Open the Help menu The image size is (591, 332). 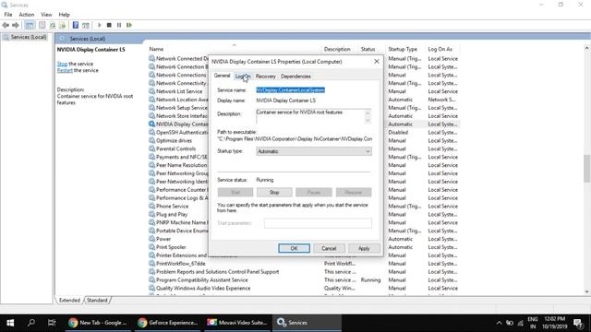[x=64, y=15]
